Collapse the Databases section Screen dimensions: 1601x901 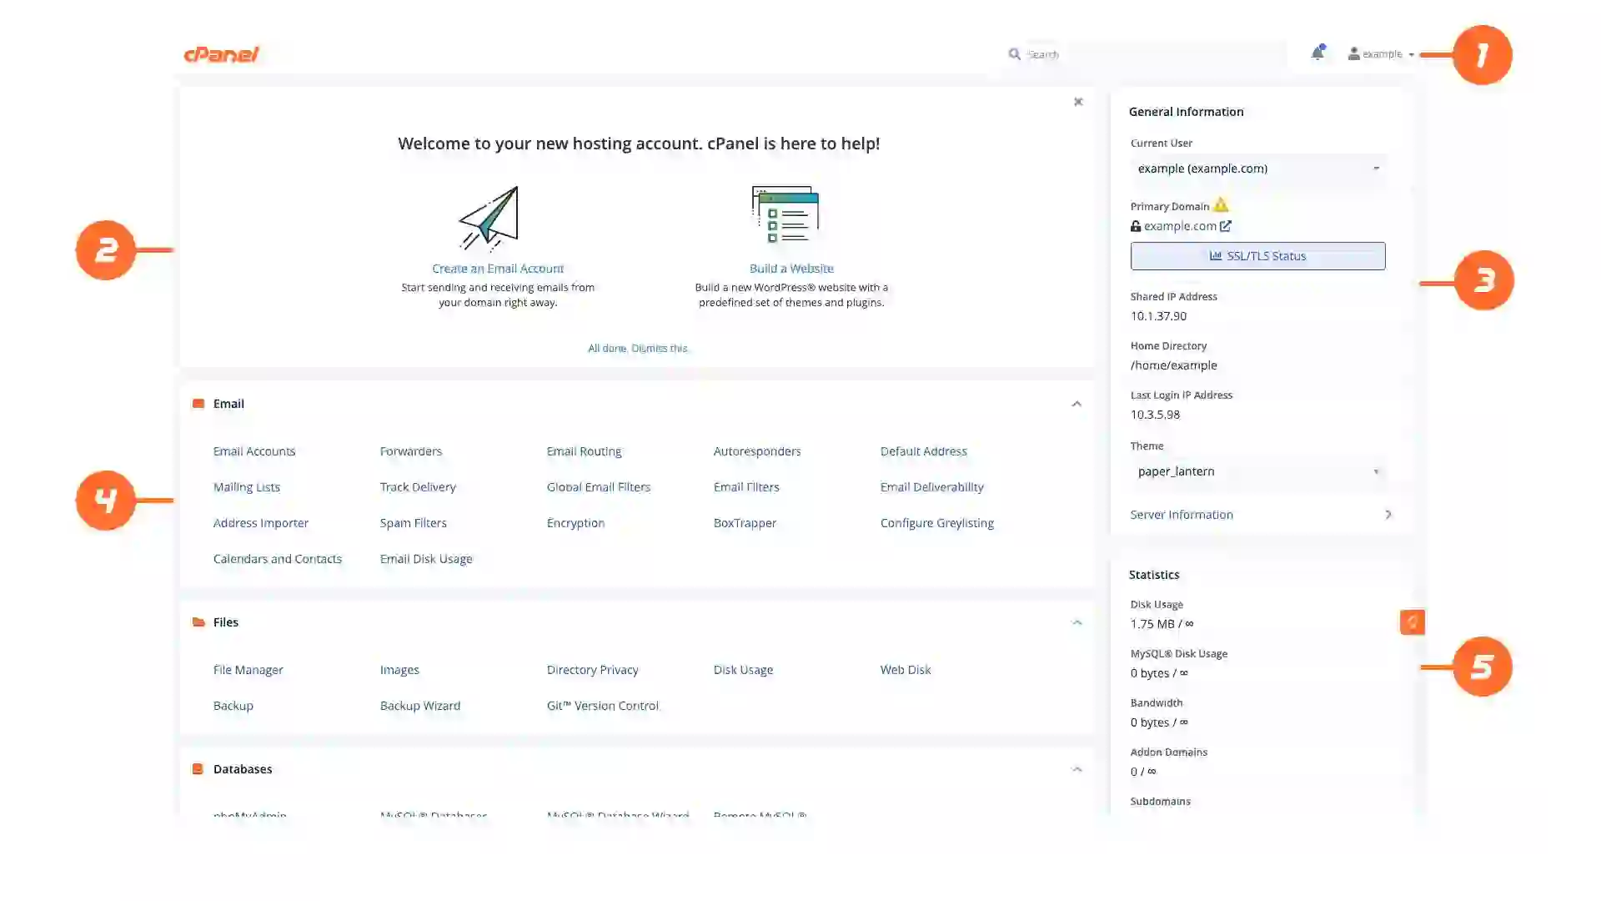(1077, 769)
